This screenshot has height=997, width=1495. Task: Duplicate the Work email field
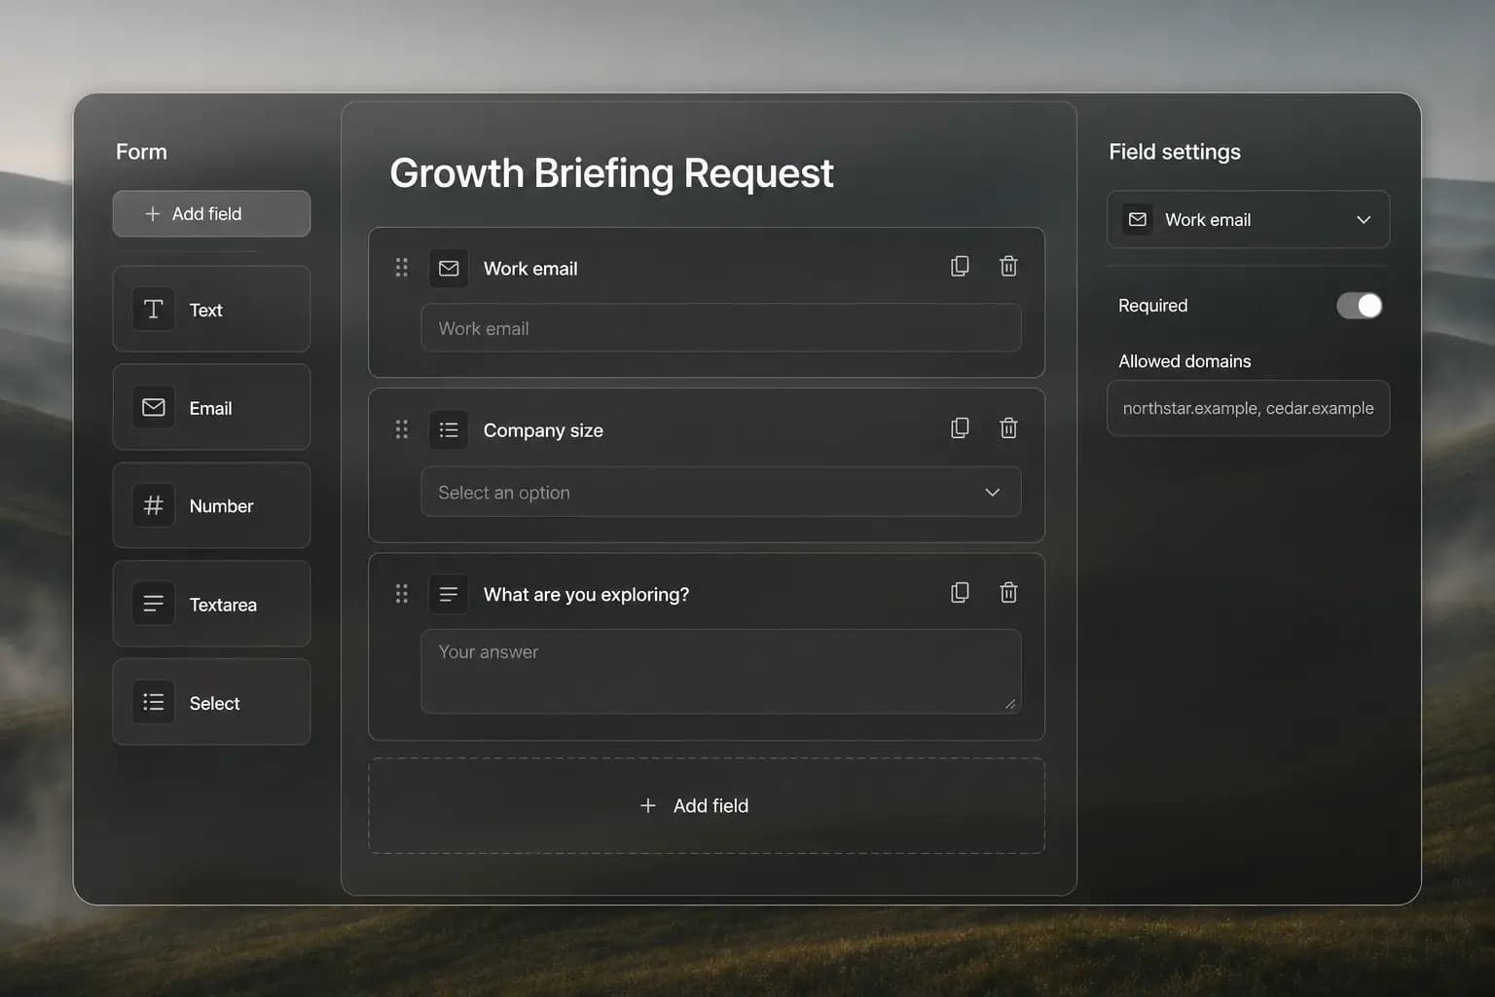tap(960, 266)
